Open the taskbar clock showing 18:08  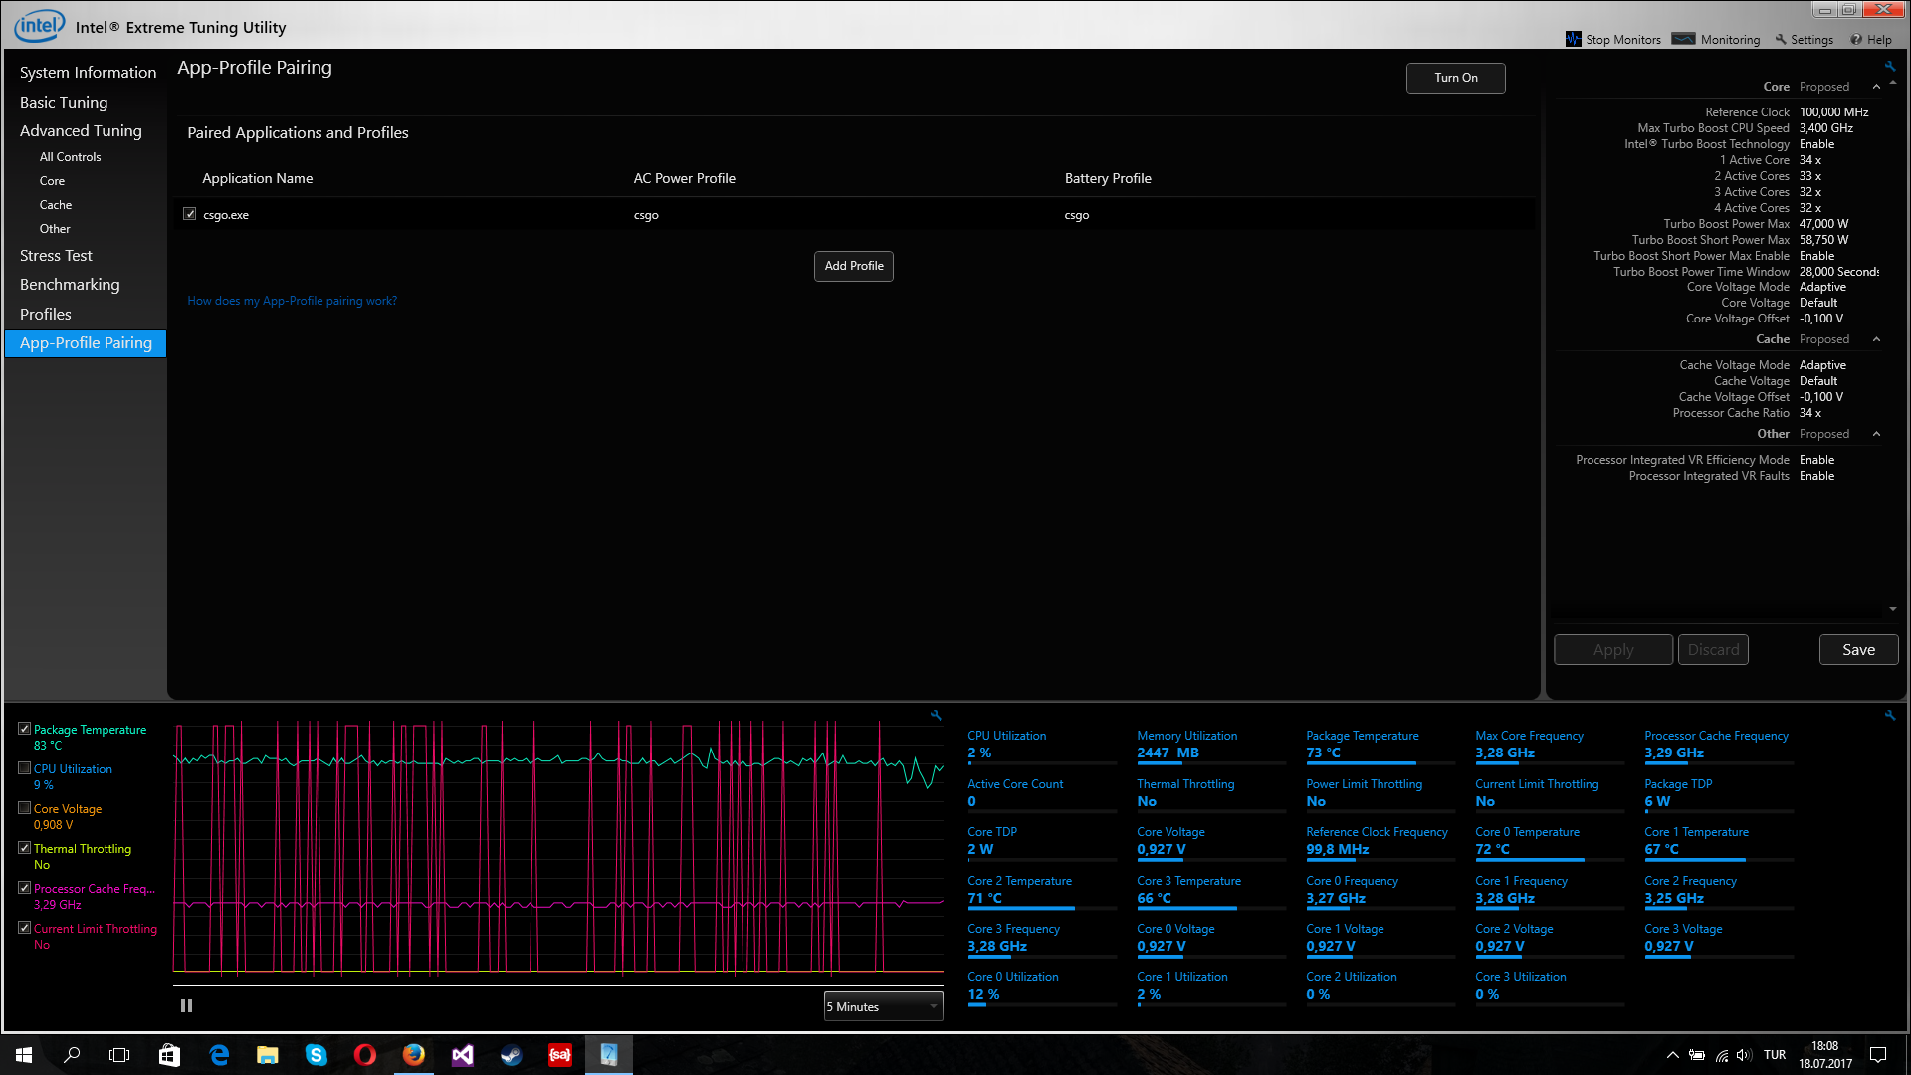tap(1824, 1055)
